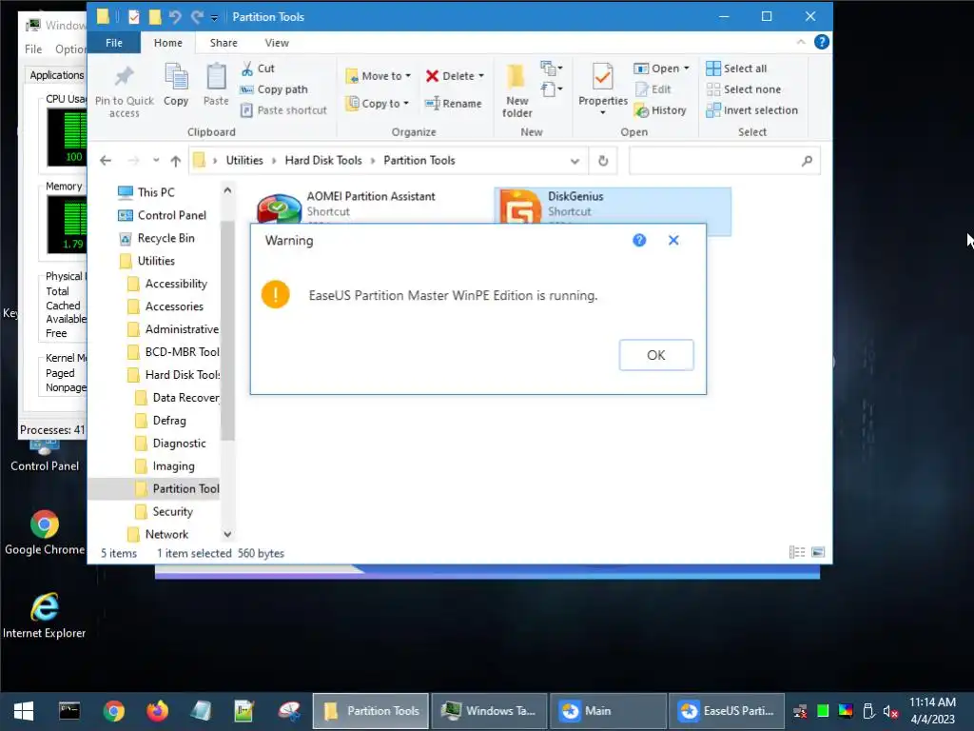Click Invert selection in ribbon

tap(752, 110)
